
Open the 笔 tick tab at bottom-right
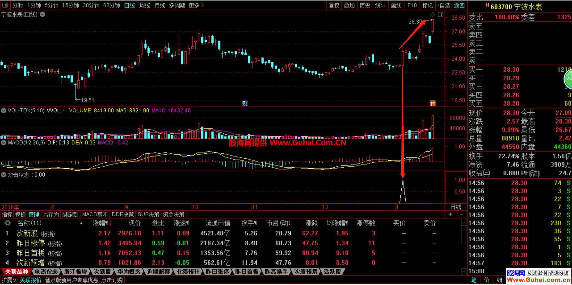click(474, 280)
